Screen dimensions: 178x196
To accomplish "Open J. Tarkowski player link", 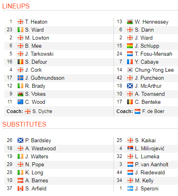I will tap(39, 54).
